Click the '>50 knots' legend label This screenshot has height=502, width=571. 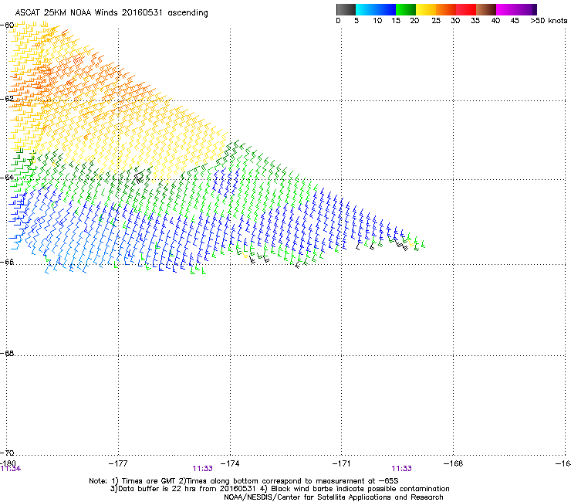click(549, 21)
